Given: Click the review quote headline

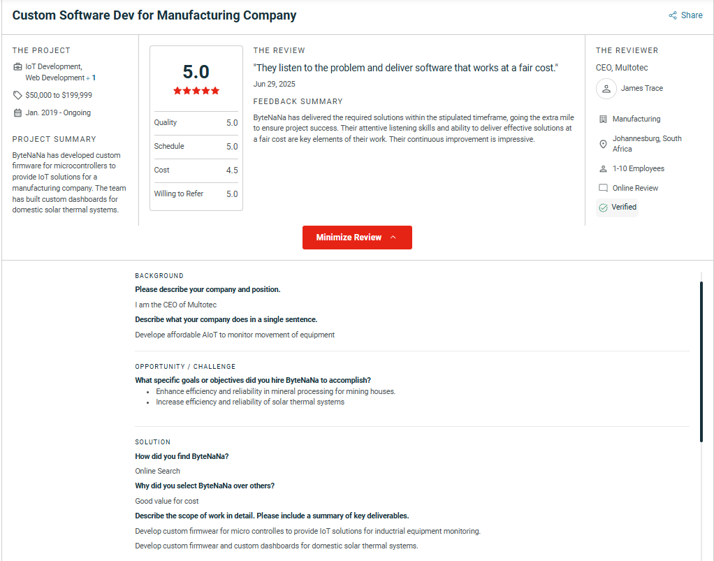Looking at the screenshot, I should (x=405, y=68).
